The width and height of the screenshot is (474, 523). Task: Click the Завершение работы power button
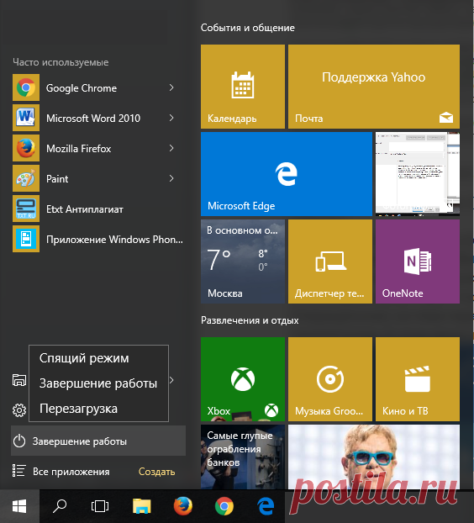[98, 441]
